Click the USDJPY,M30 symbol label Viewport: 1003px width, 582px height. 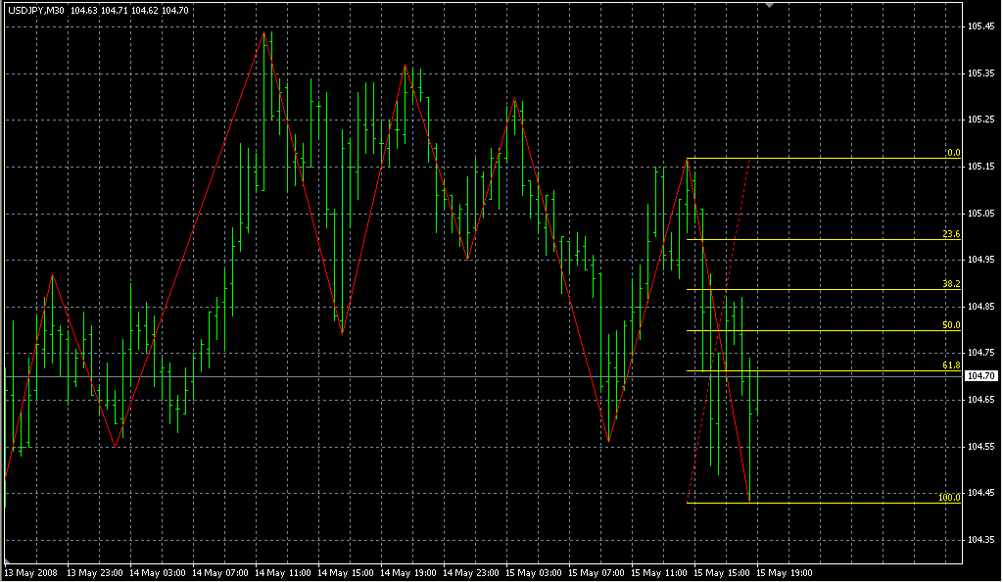tap(35, 10)
